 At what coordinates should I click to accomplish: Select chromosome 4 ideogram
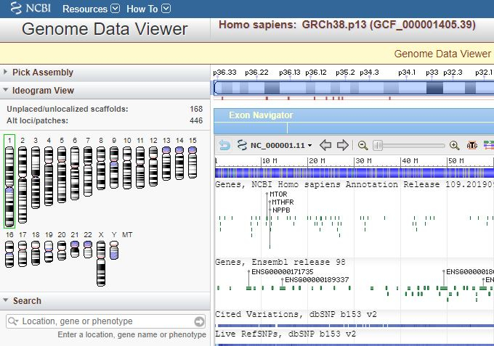pyautogui.click(x=49, y=176)
